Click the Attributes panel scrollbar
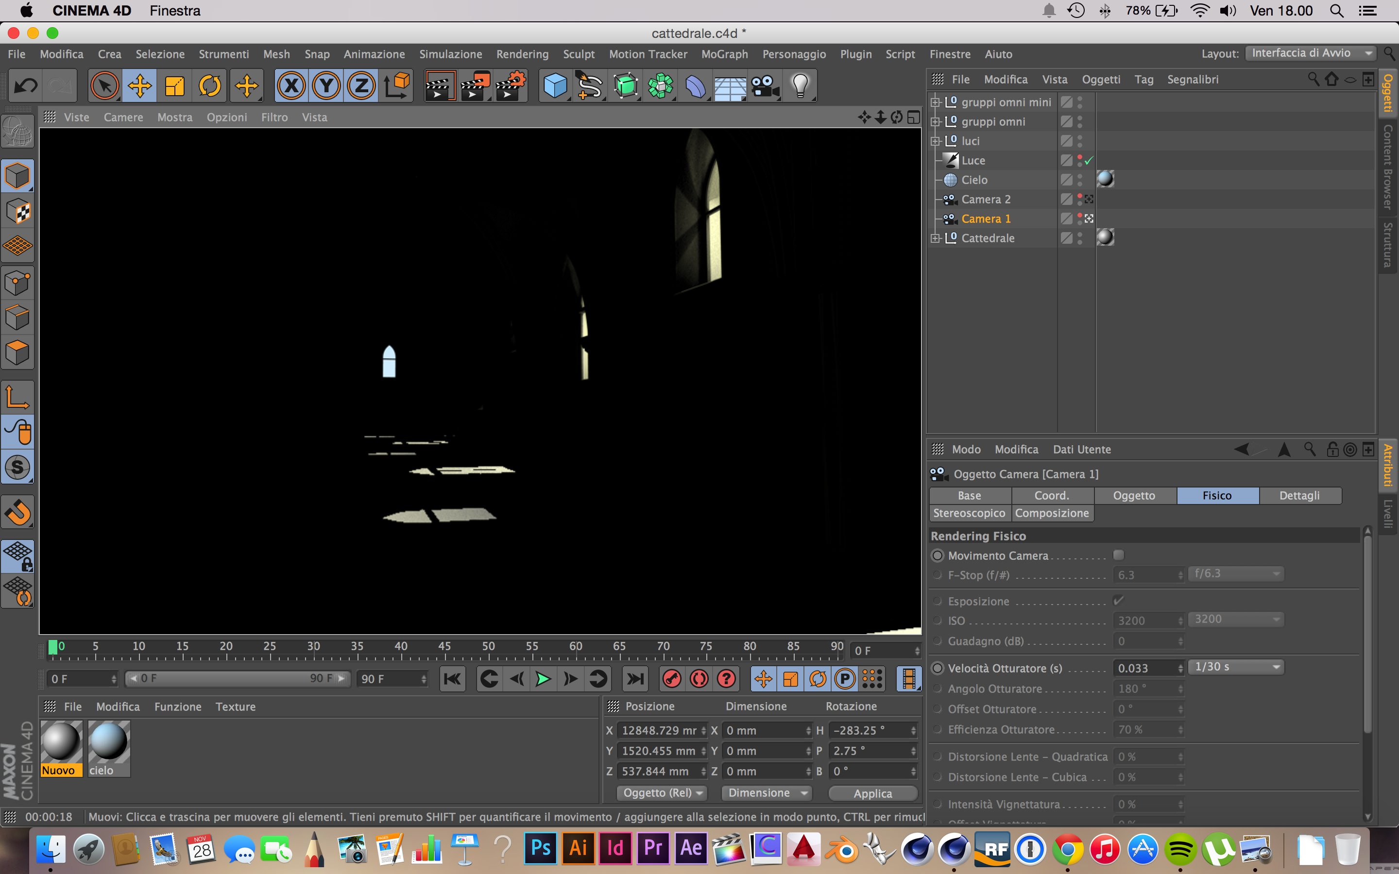 [x=1367, y=635]
